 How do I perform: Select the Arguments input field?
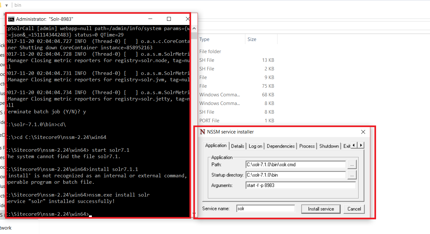pyautogui.click(x=301, y=185)
